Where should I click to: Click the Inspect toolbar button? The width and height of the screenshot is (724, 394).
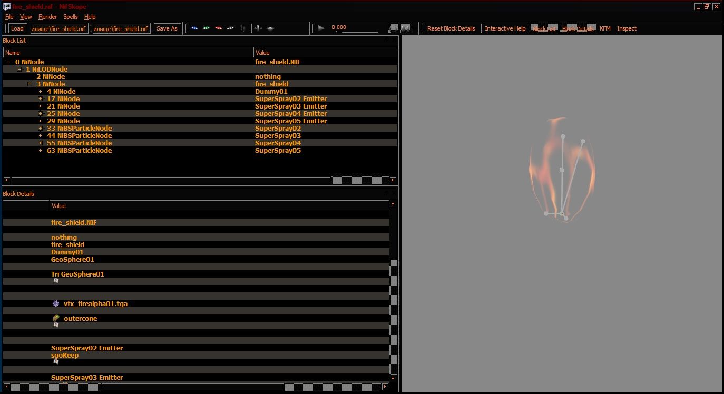pos(627,28)
